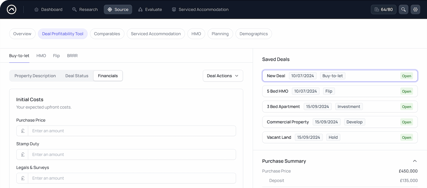Click the Open status on Commercial Property
Screen dimensions: 427x188
407,122
